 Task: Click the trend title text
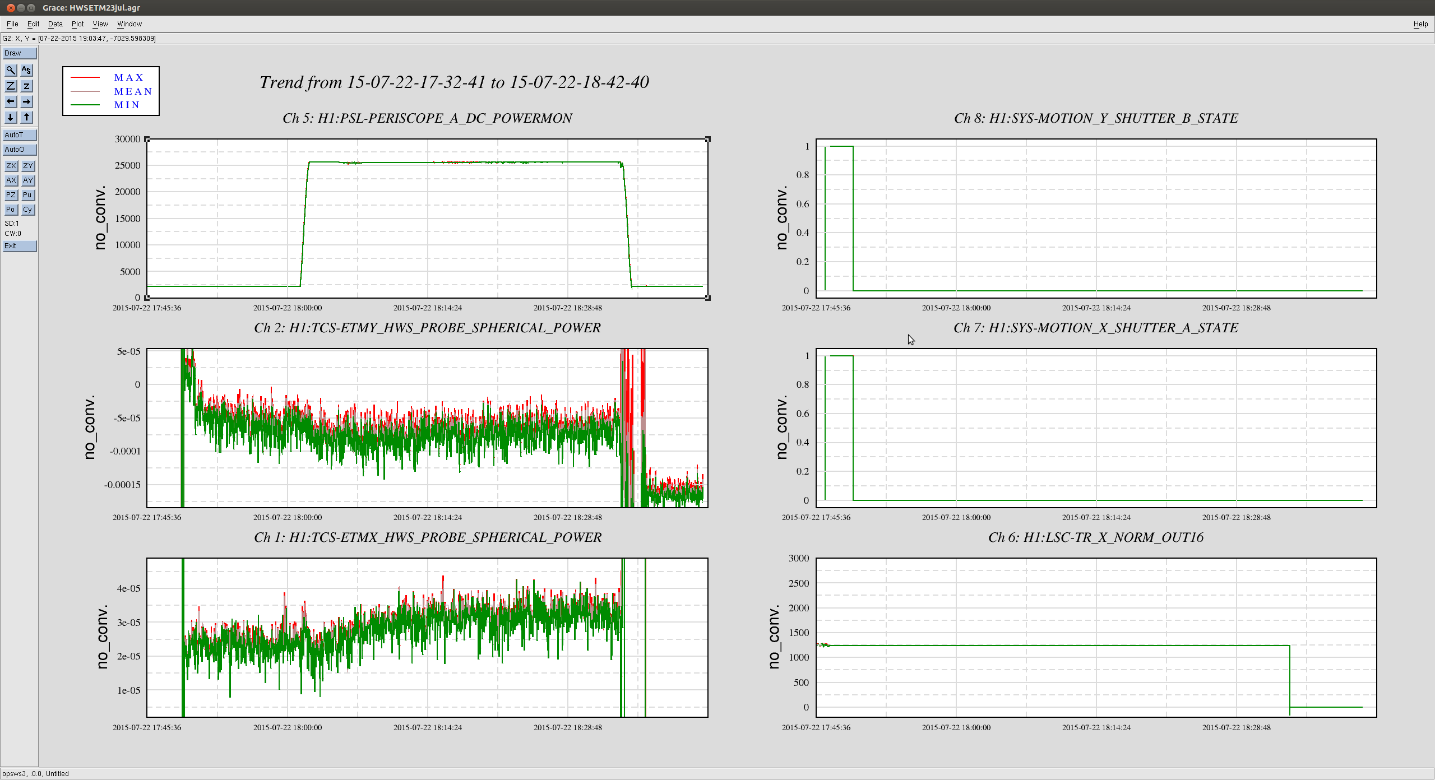(x=454, y=82)
